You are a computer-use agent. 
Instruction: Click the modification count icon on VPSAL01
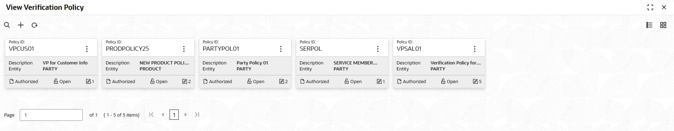point(475,81)
